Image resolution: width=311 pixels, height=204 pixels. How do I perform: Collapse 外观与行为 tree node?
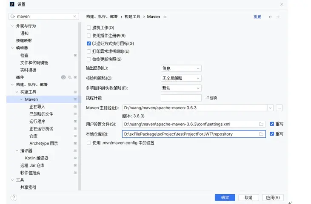(12, 26)
